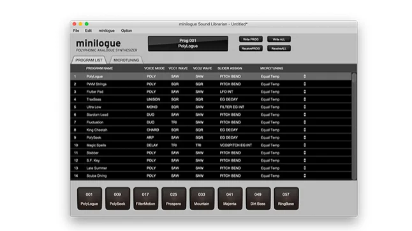This screenshot has width=412, height=231.
Task: Open microtuning dropdown for King Cheetah row
Action: (305, 130)
